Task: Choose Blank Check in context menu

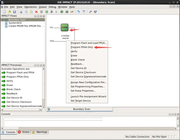Action: tap(87, 60)
